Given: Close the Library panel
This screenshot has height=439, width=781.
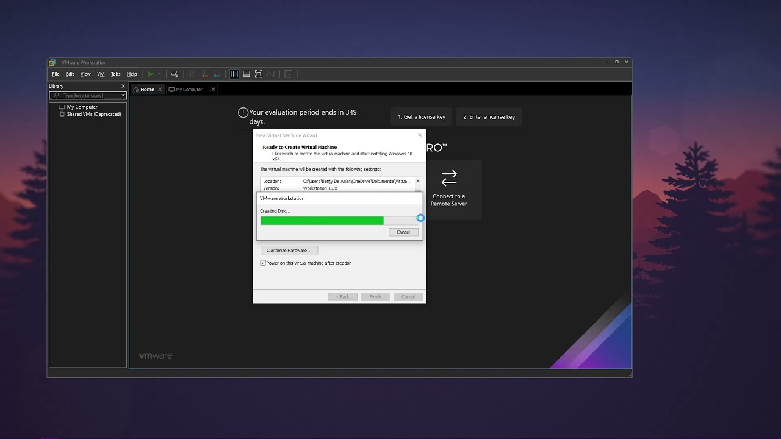Looking at the screenshot, I should click(123, 86).
